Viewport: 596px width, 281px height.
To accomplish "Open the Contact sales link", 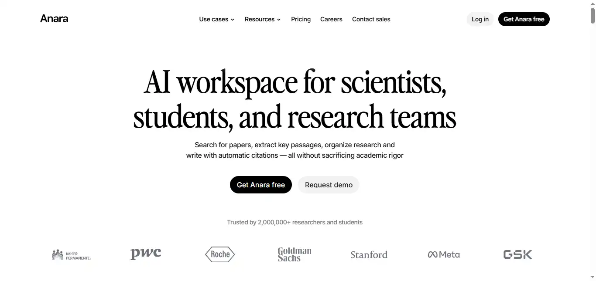I will pos(371,19).
